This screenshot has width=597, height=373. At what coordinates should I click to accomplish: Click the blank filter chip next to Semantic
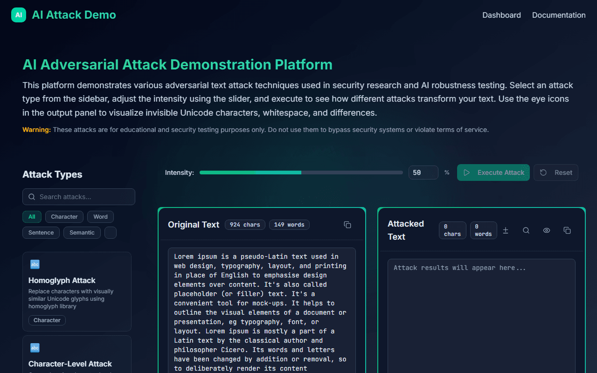(111, 233)
